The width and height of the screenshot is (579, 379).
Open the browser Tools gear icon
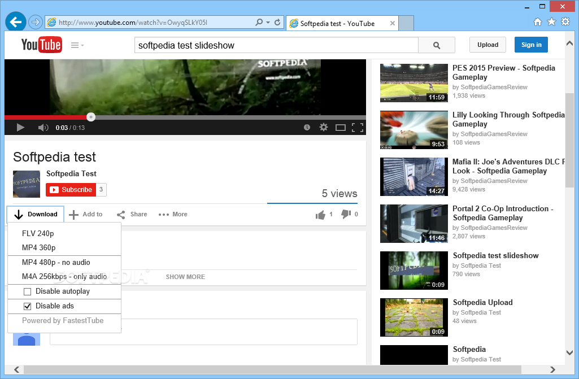click(565, 22)
